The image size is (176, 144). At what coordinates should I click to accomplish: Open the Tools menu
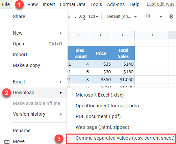click(x=96, y=4)
